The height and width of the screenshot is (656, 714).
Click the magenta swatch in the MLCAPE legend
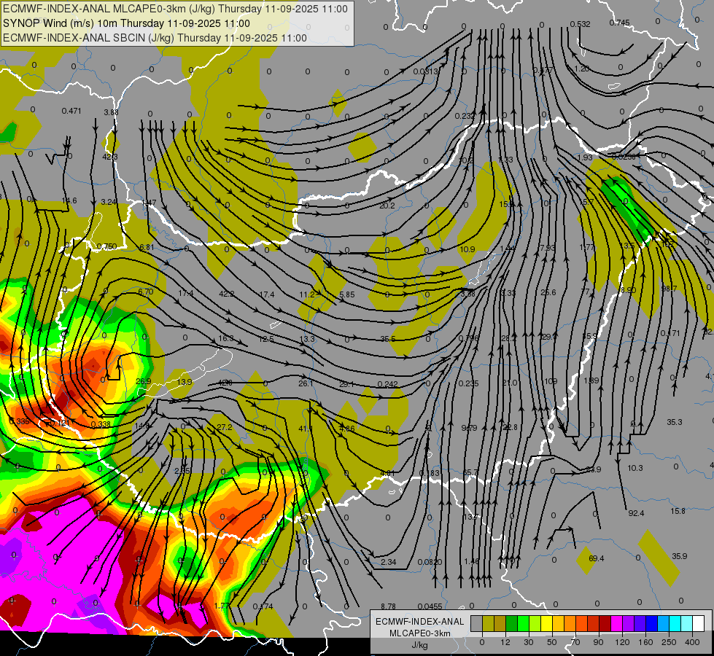pos(616,624)
